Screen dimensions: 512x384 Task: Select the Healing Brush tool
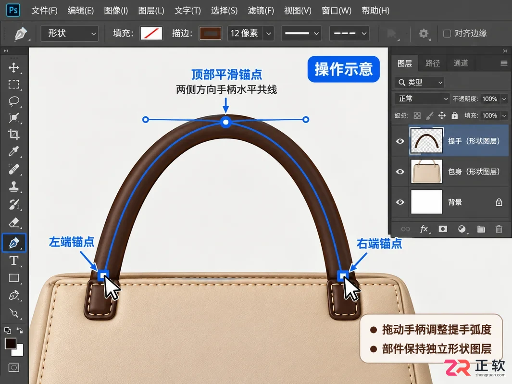(x=14, y=170)
